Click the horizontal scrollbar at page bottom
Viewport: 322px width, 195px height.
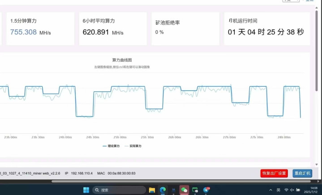click(x=179, y=181)
